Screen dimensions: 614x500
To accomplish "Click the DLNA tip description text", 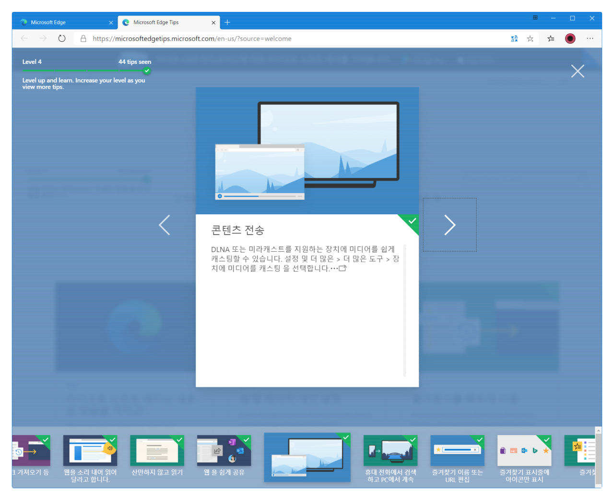I will pyautogui.click(x=305, y=259).
